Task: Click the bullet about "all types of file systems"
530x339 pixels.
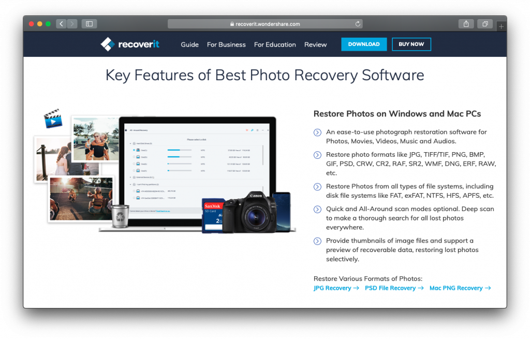Action: 410,191
